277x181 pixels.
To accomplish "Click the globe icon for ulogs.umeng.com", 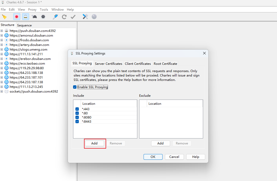I will 7,49.
